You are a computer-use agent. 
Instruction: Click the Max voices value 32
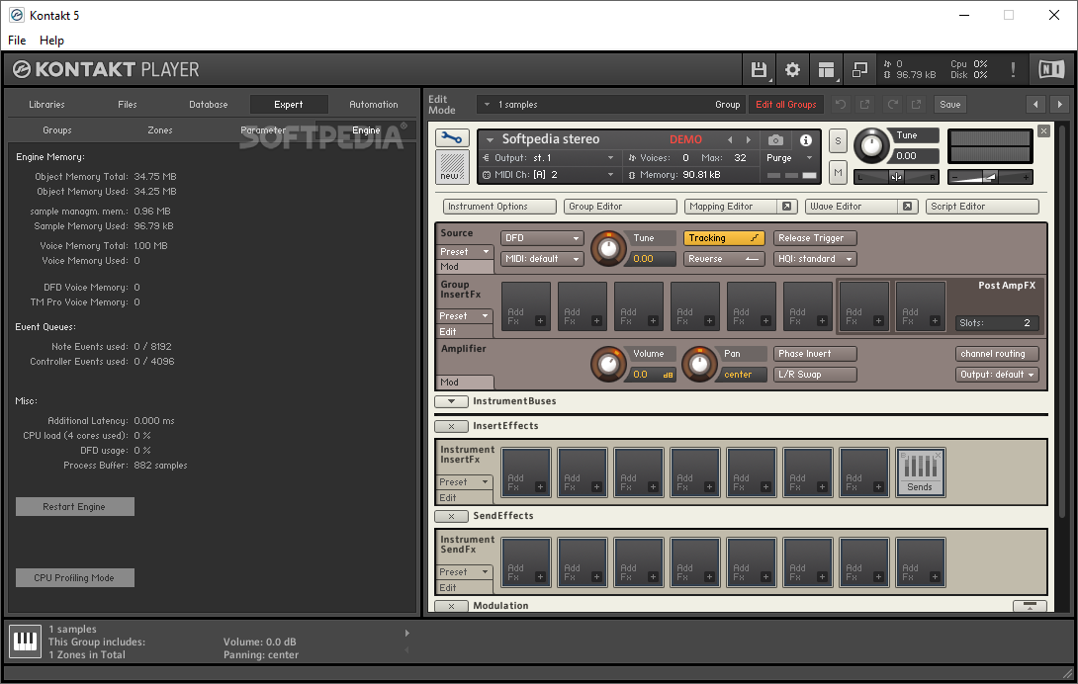point(740,158)
